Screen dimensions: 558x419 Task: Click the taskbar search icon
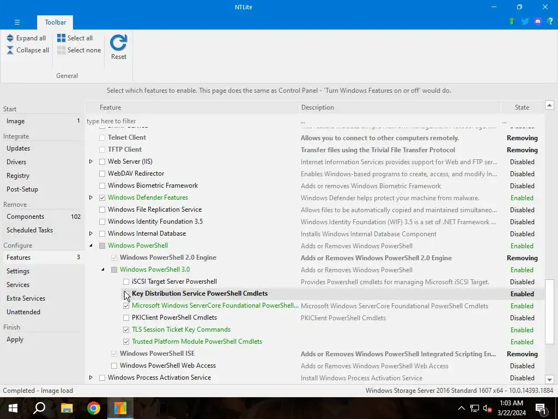39,408
